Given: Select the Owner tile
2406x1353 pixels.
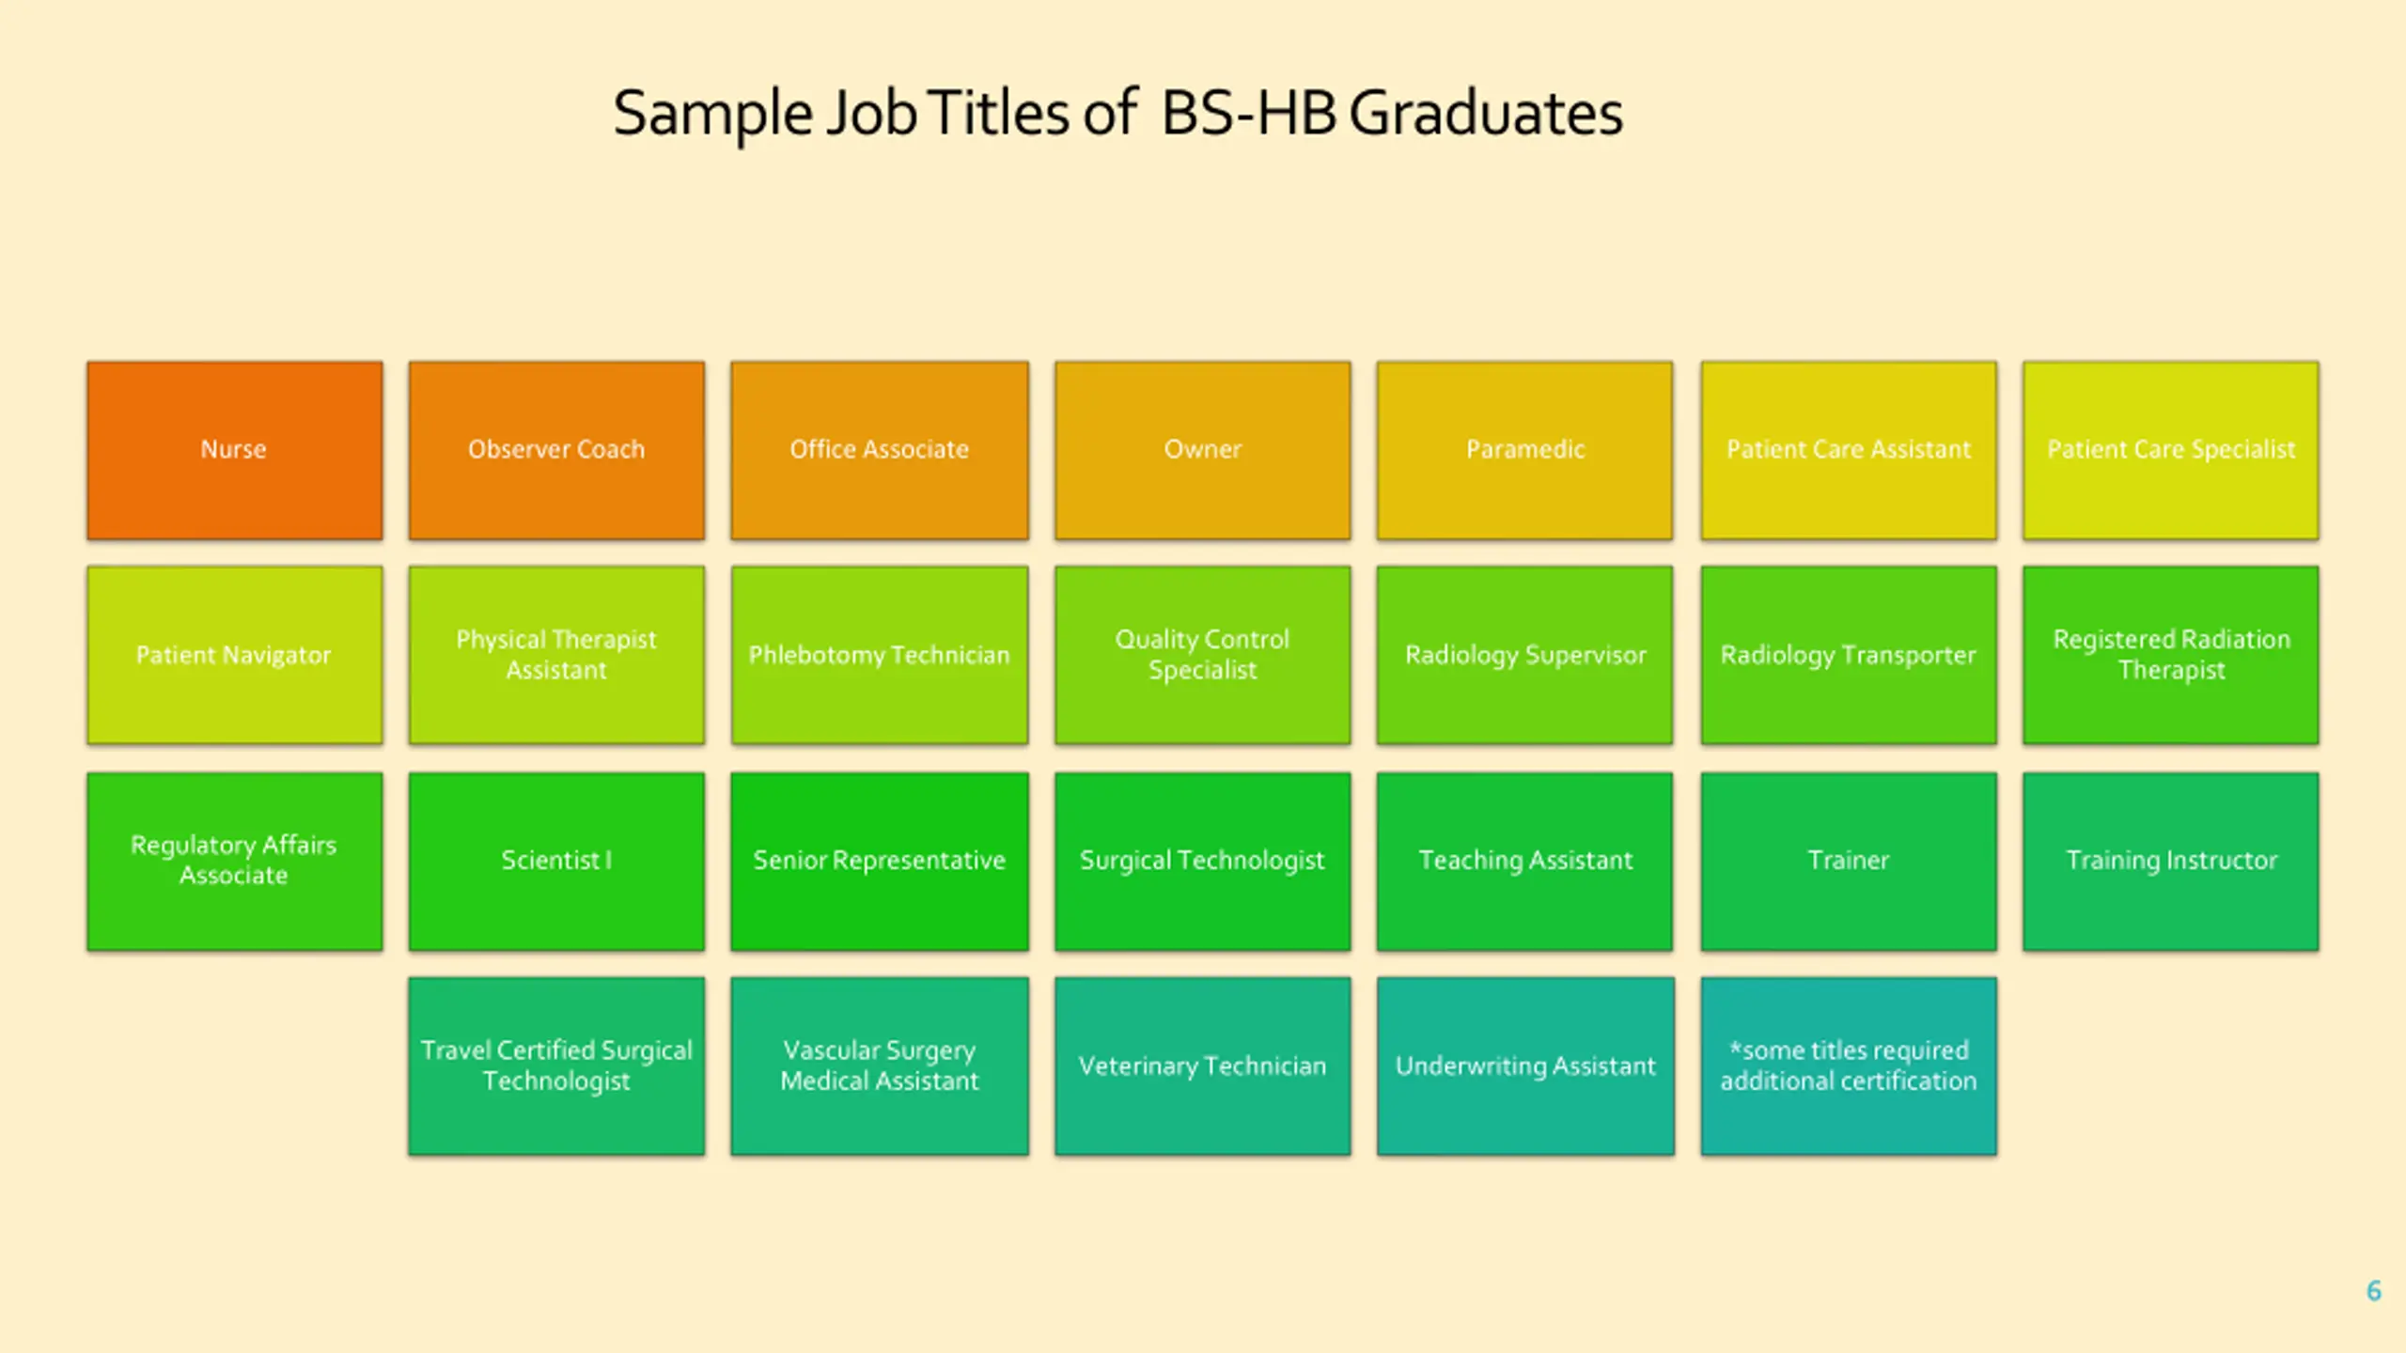Looking at the screenshot, I should (1202, 450).
